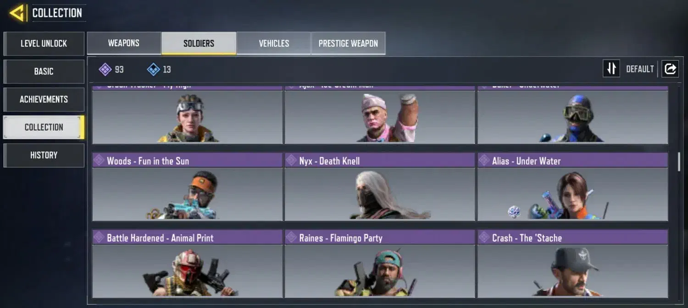This screenshot has height=308, width=688.
Task: Switch to the Vehicles tab
Action: [274, 43]
